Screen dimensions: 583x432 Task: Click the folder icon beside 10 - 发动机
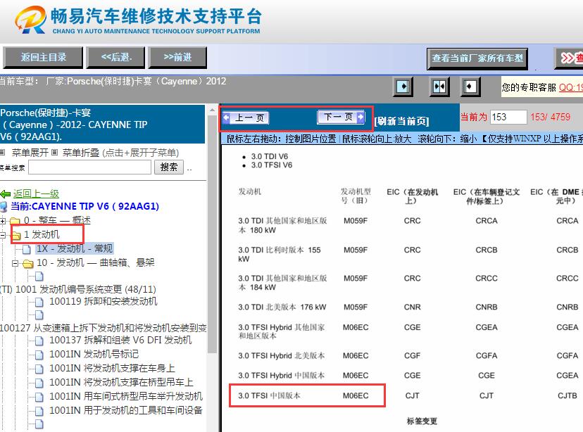point(28,263)
